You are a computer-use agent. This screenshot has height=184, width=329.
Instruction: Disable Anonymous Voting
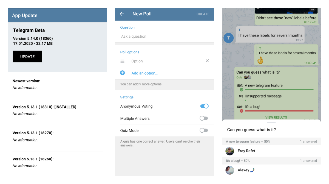point(204,106)
